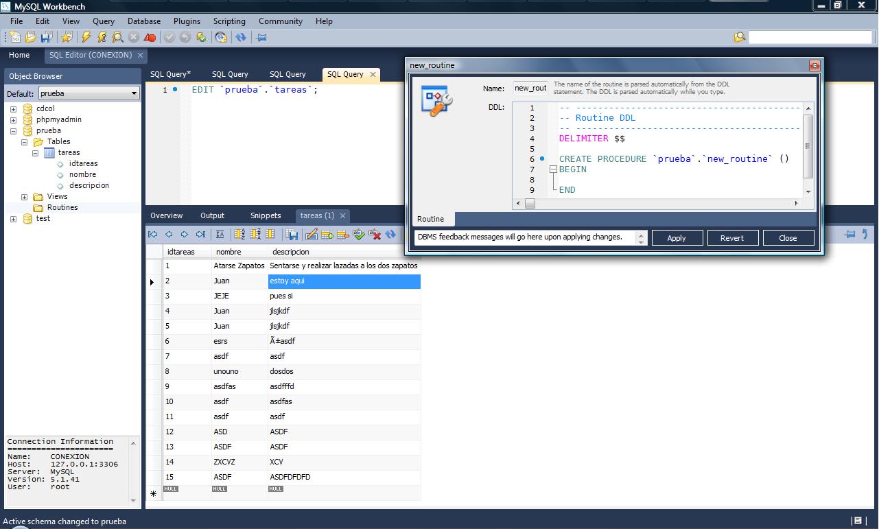Viewport: 879px width, 529px height.
Task: Open SQL script file from folder icon
Action: pyautogui.click(x=31, y=37)
